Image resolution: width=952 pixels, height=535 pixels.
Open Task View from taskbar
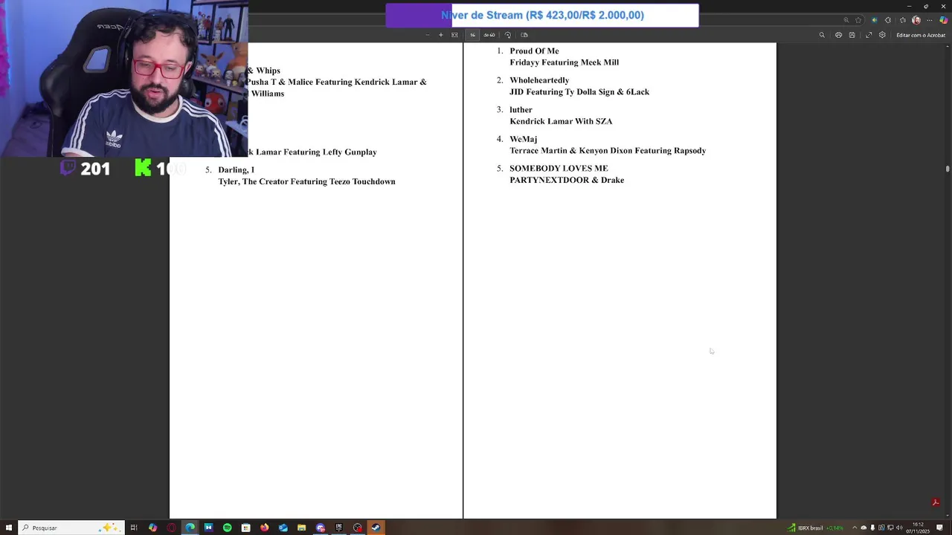[134, 528]
